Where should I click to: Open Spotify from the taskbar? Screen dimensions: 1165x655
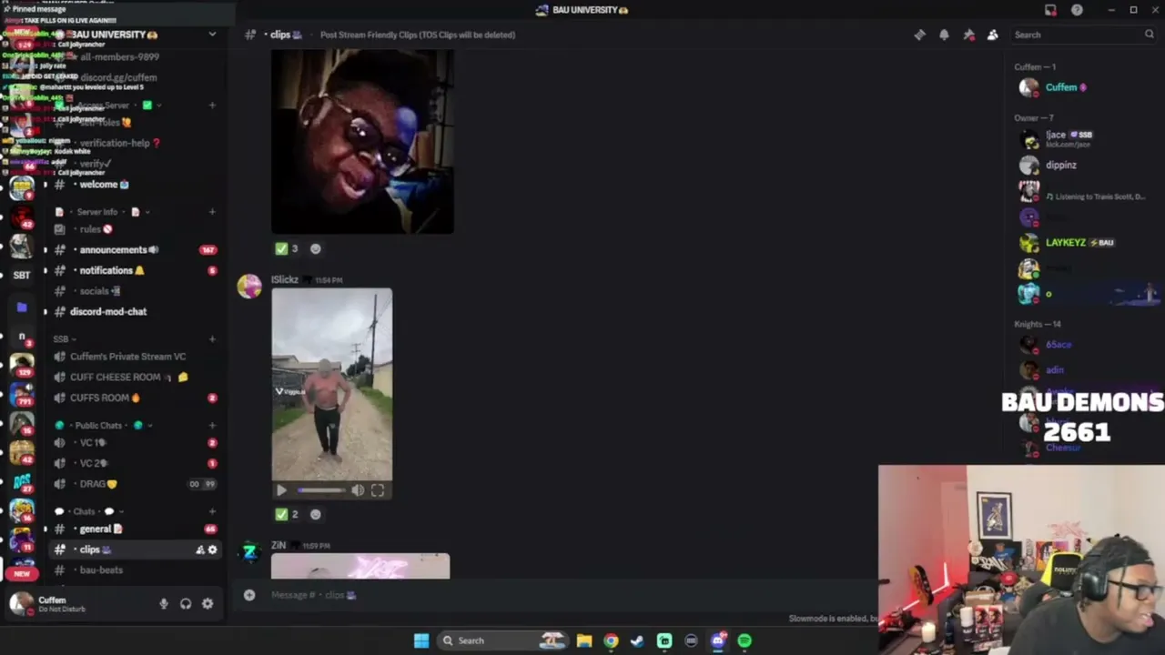click(745, 640)
